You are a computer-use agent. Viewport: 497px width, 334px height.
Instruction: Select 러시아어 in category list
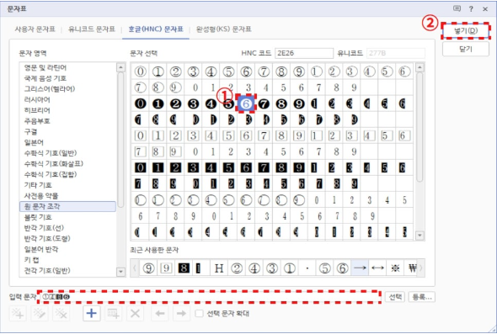[37, 100]
